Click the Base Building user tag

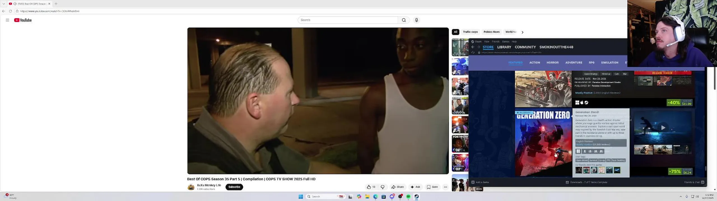[x=618, y=160]
